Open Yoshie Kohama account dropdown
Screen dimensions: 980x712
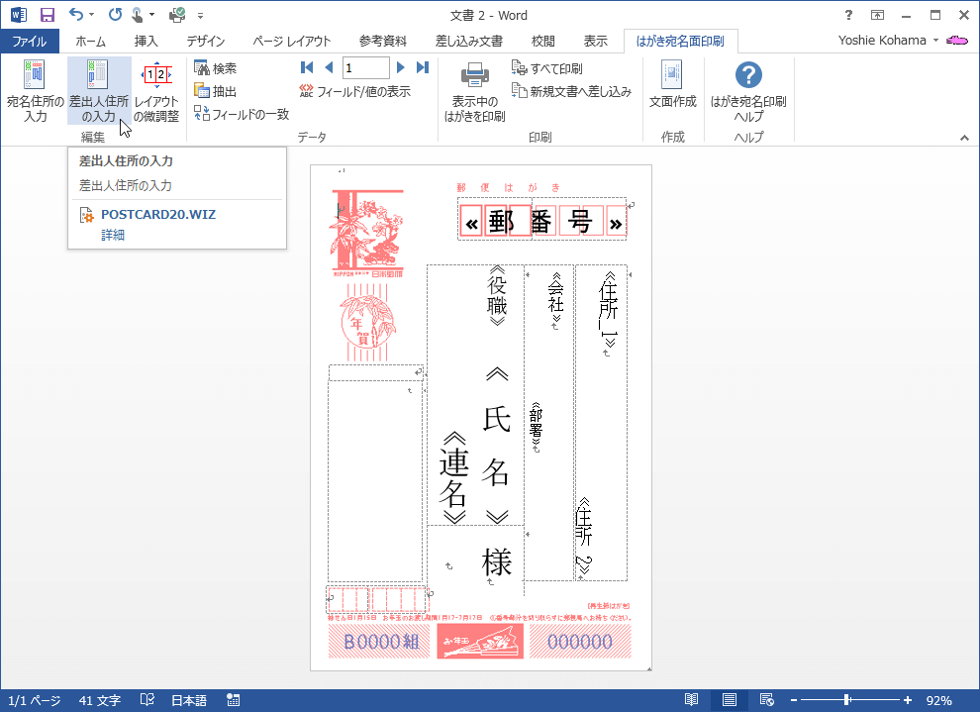pos(888,40)
